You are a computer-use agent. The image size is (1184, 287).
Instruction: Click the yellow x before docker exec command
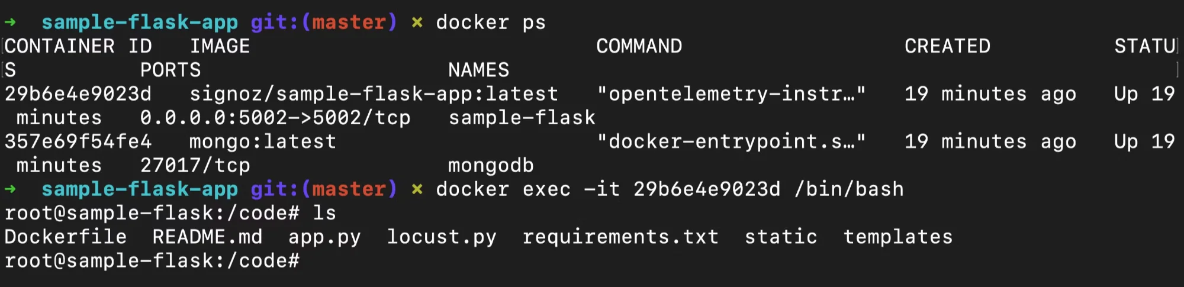click(417, 189)
